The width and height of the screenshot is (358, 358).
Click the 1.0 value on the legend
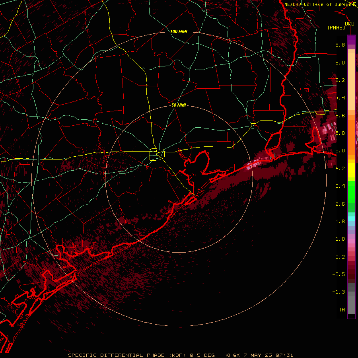tap(340, 239)
